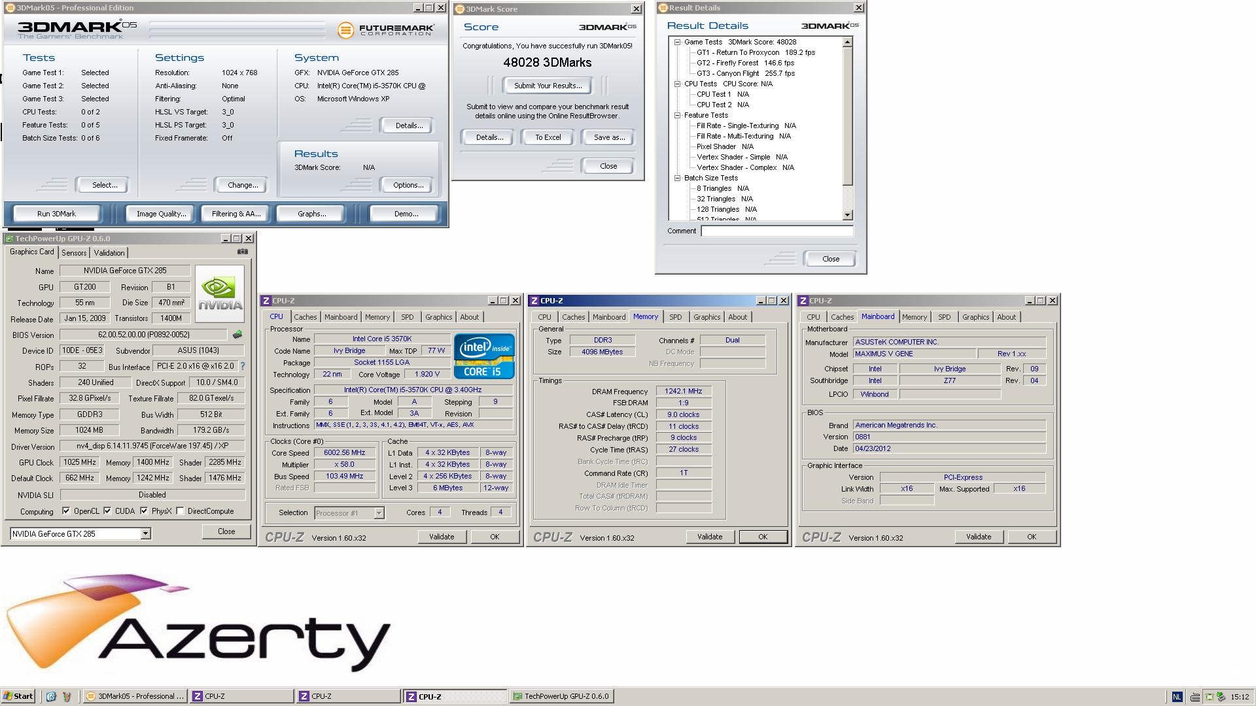Screen dimensions: 1256x706
Task: Click the Bus Interface question mark icon
Action: point(243,367)
